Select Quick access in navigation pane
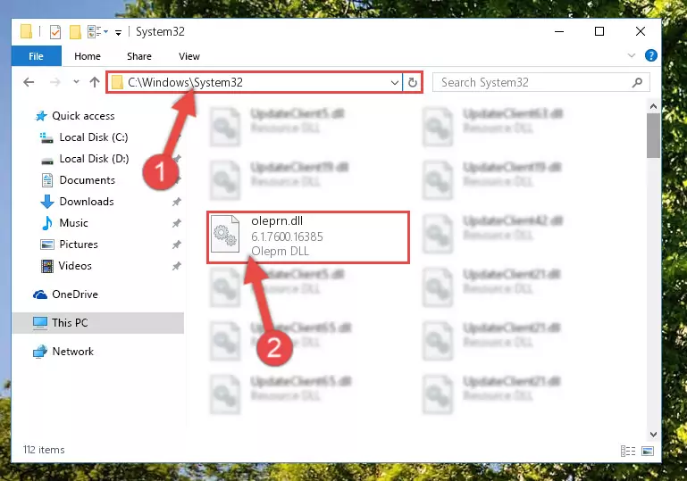The image size is (687, 481). (x=83, y=115)
